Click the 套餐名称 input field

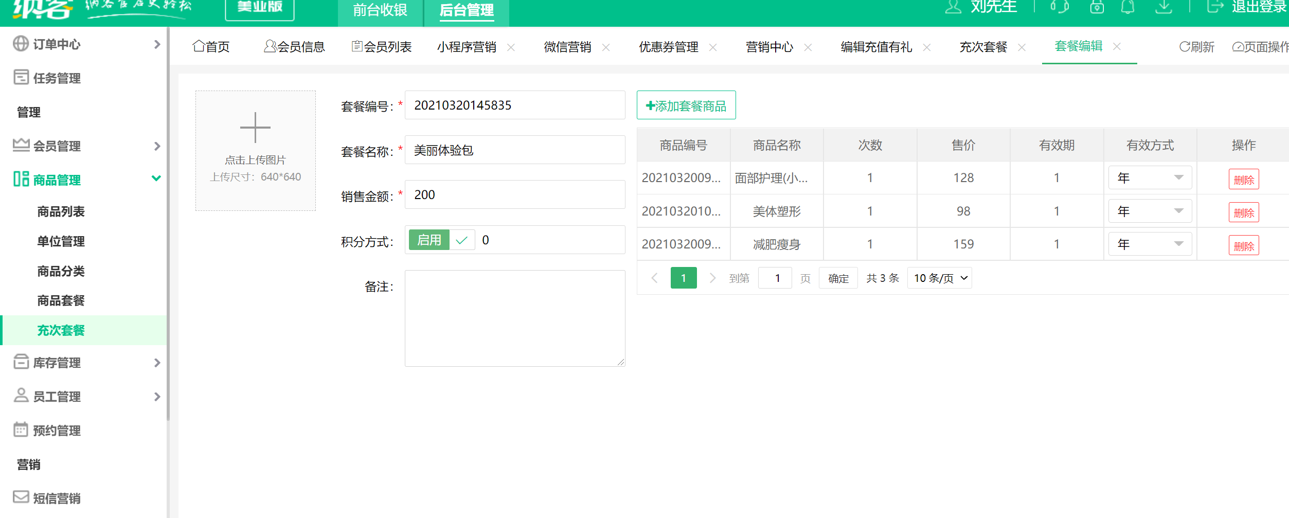click(x=514, y=150)
